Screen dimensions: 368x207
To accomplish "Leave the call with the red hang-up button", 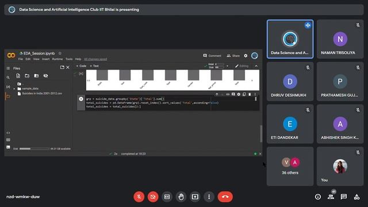I will coord(225,197).
